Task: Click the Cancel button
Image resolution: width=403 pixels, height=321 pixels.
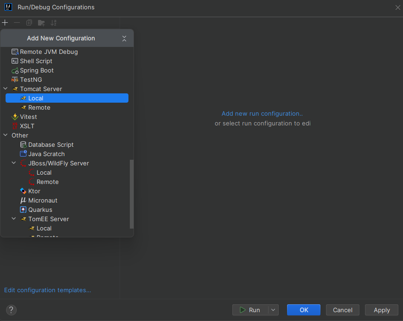Action: tap(343, 310)
